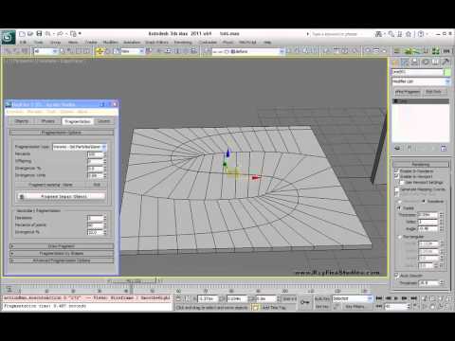Click the Save File floppy disk icon
This screenshot has height=341, width=455.
pos(39,33)
